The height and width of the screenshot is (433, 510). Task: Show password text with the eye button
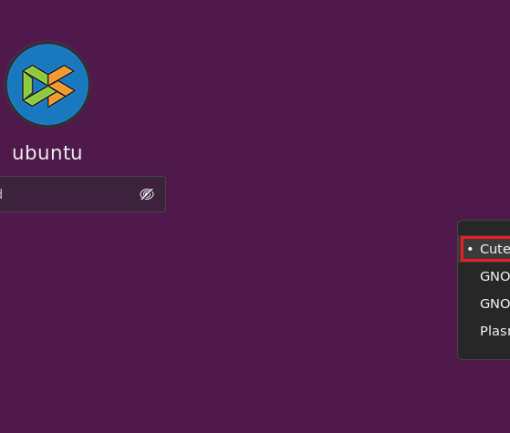(147, 194)
